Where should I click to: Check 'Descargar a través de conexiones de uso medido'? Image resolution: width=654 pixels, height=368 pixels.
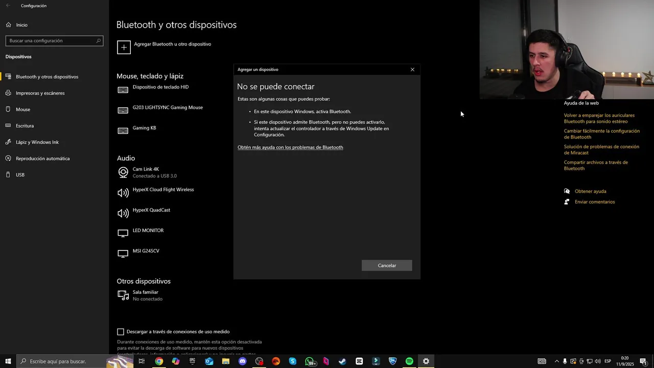click(x=121, y=332)
